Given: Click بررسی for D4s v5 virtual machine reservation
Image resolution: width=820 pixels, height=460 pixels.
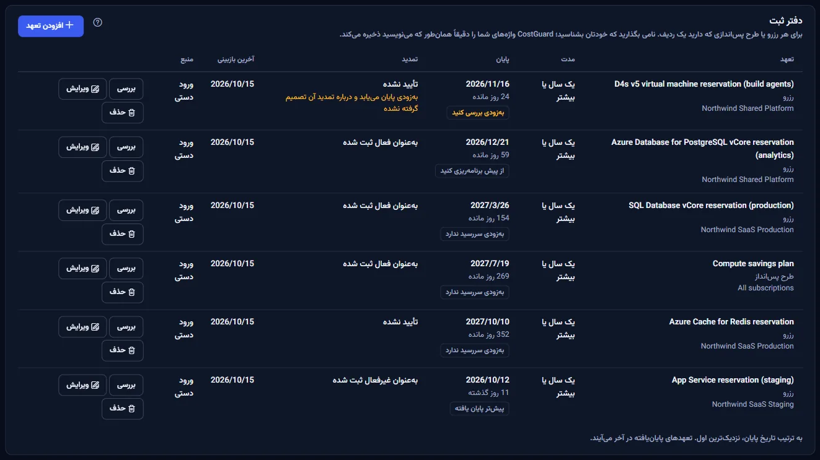Looking at the screenshot, I should 126,89.
